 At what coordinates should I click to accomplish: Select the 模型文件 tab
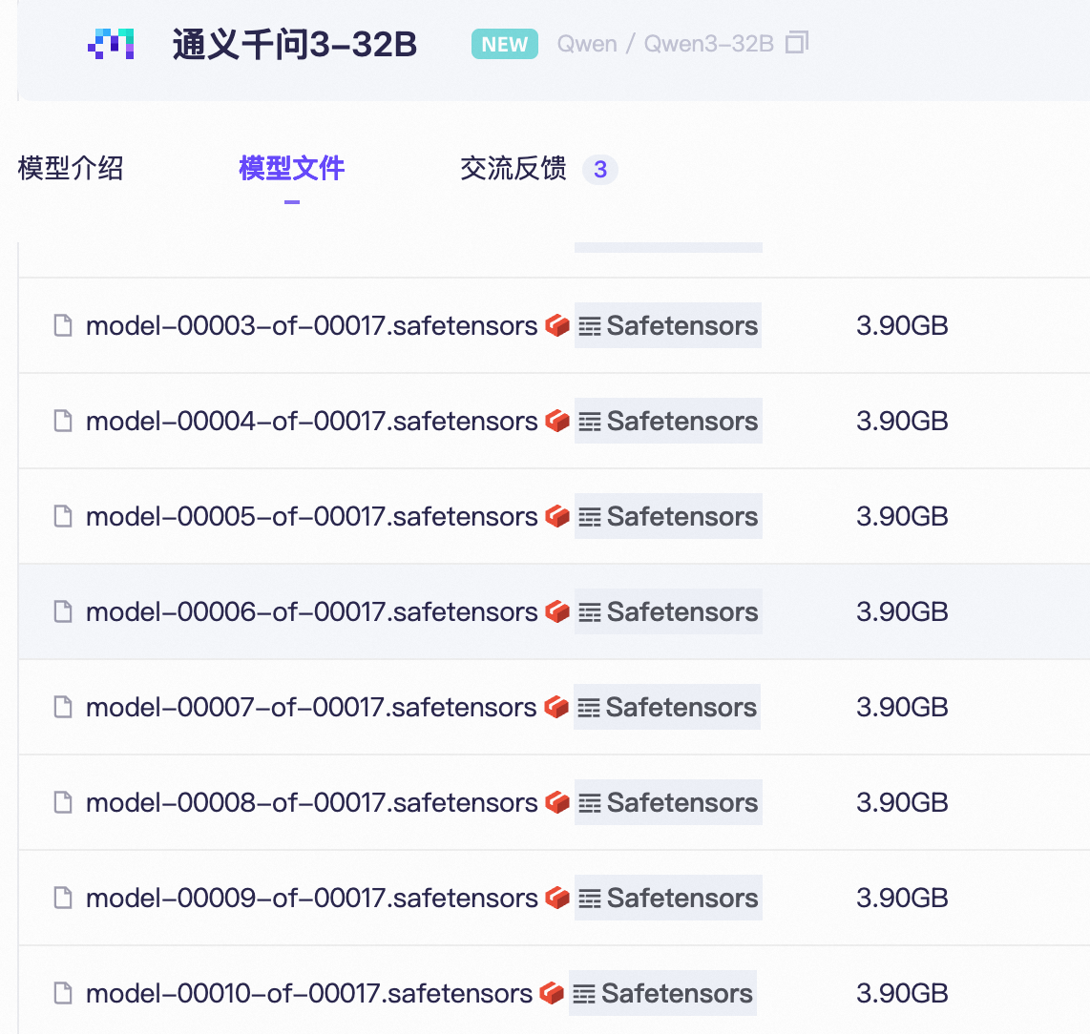(291, 169)
